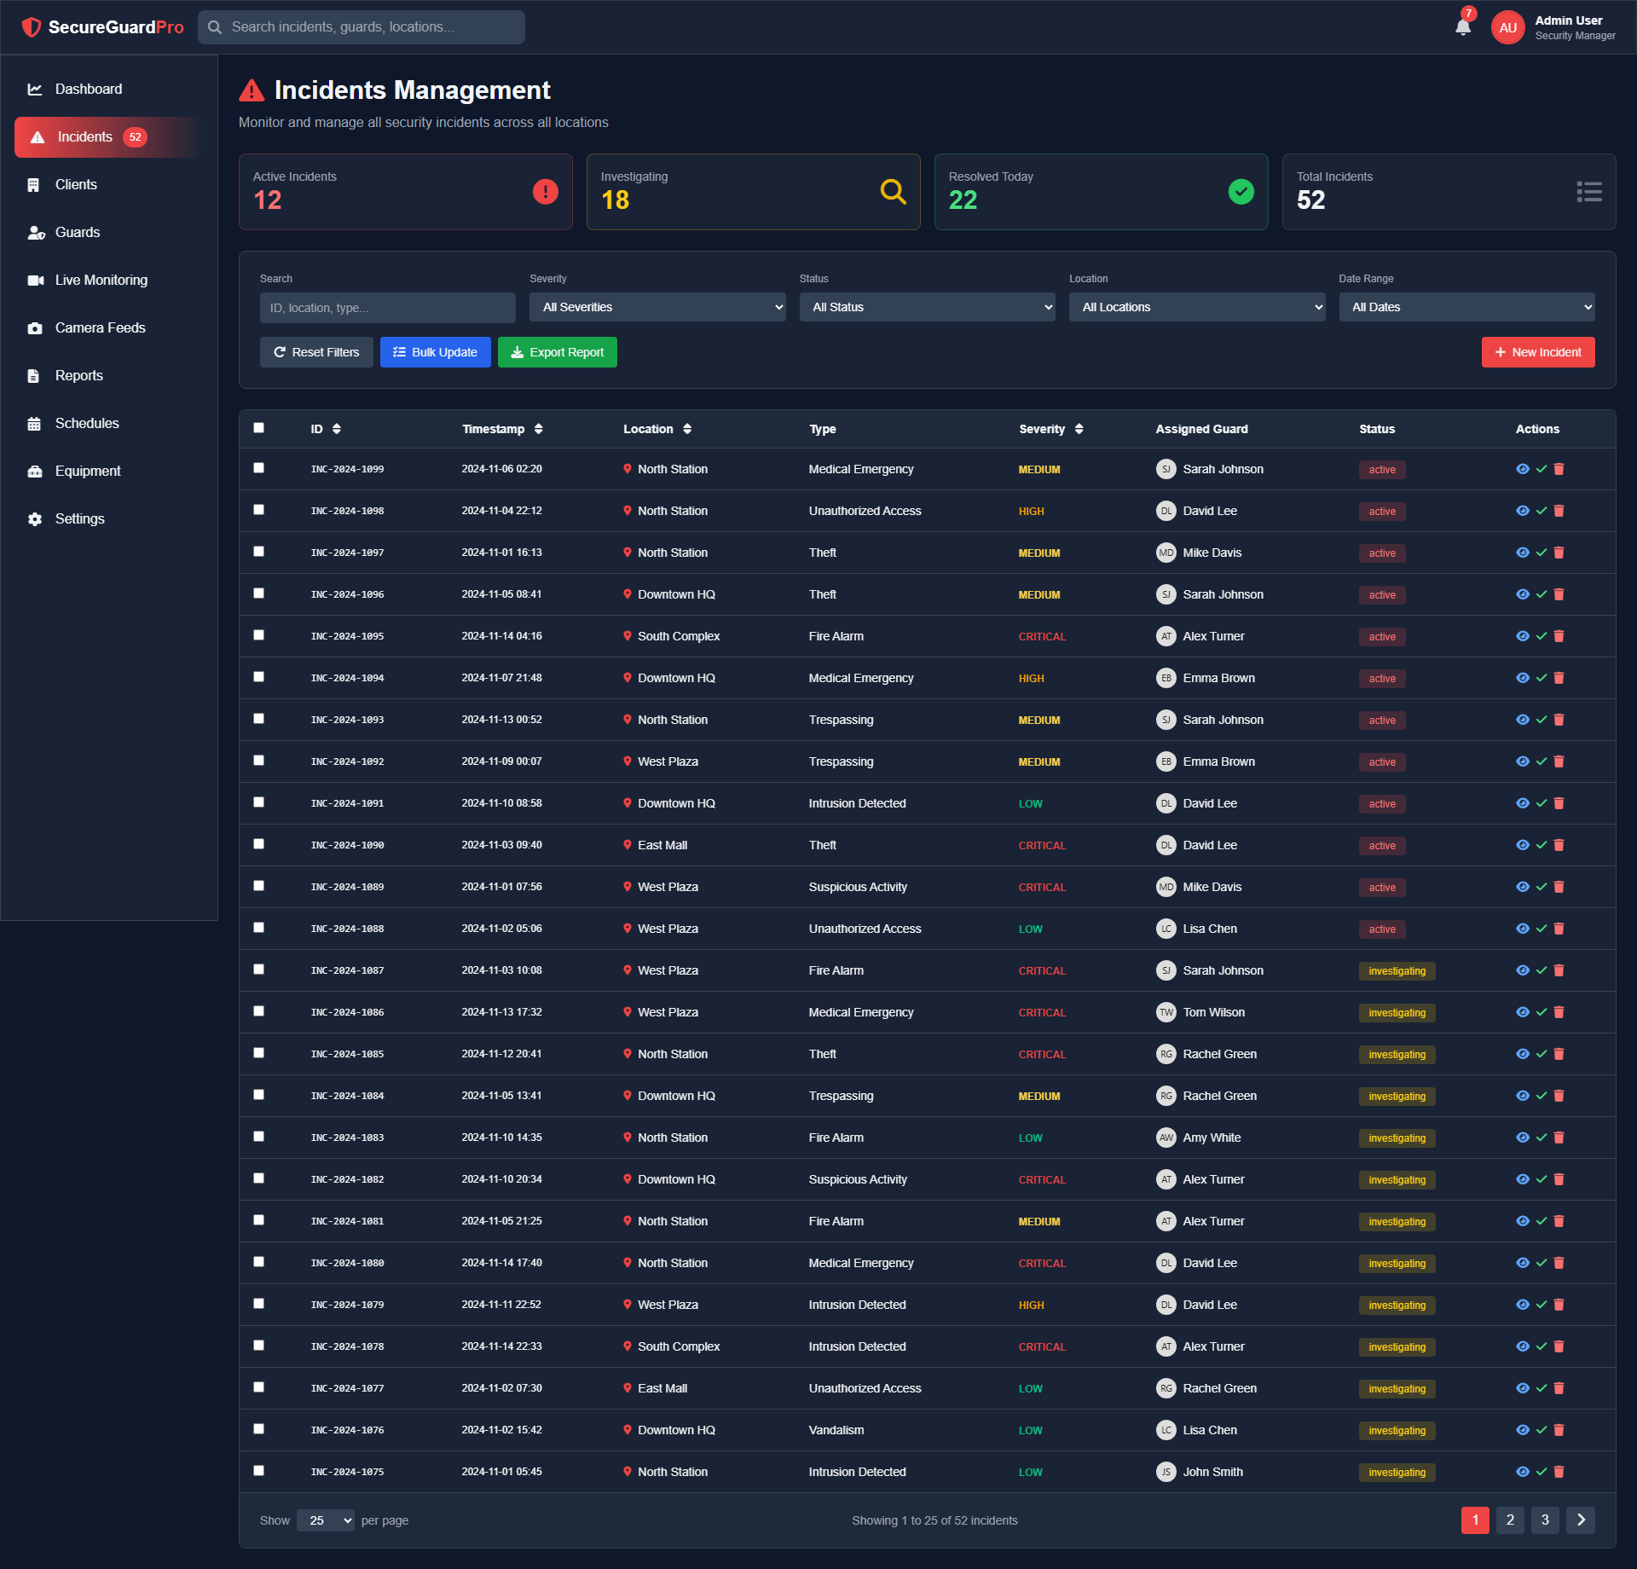Click into the incident search field
This screenshot has height=1569, width=1637.
pyautogui.click(x=387, y=307)
